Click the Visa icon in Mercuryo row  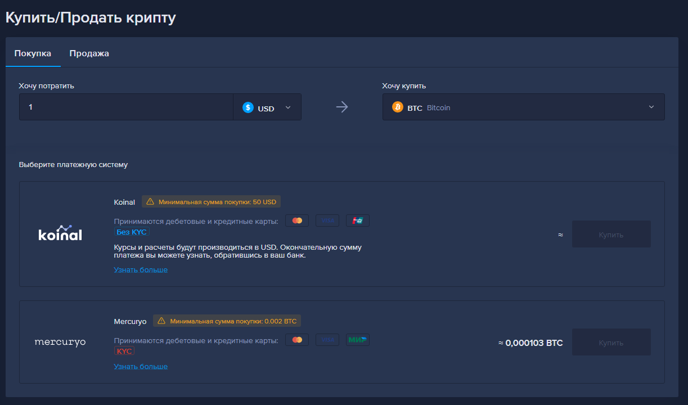pyautogui.click(x=327, y=340)
